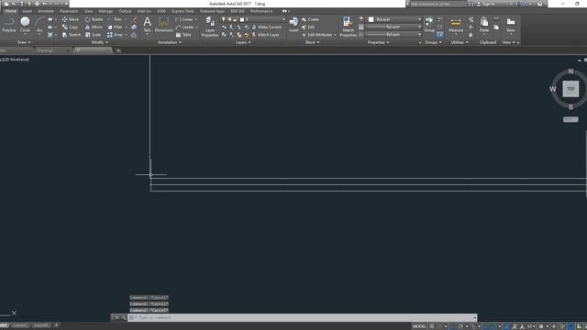Click the S compass direction on ViewCube

tap(570, 107)
